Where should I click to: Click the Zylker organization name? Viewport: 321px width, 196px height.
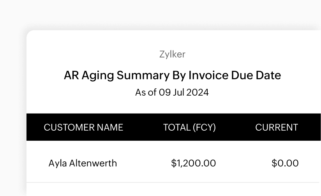(172, 54)
